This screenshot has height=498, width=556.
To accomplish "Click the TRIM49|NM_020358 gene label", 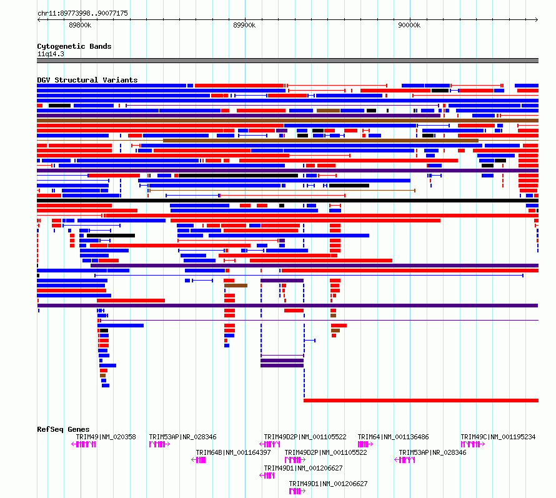I will (x=106, y=437).
